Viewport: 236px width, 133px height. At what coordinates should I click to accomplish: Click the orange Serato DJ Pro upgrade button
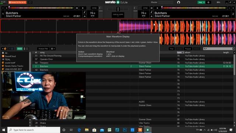[17, 2]
